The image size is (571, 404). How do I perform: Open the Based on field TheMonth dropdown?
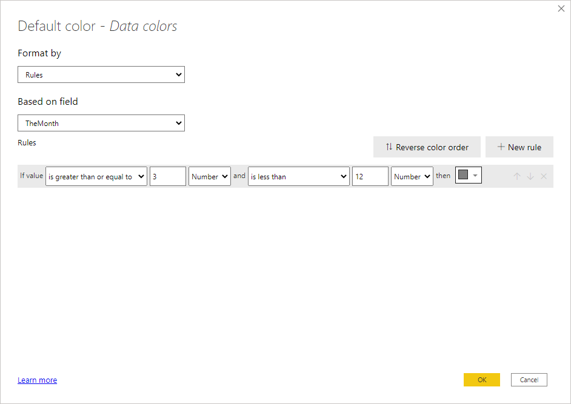[101, 123]
